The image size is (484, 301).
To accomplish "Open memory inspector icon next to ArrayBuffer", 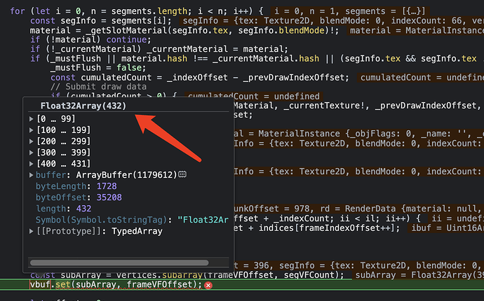I will pos(182,175).
